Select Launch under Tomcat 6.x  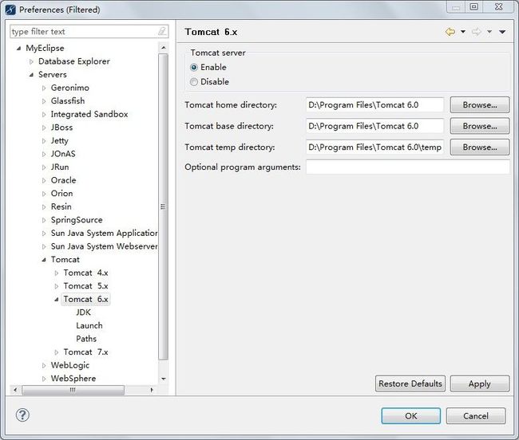(x=89, y=325)
